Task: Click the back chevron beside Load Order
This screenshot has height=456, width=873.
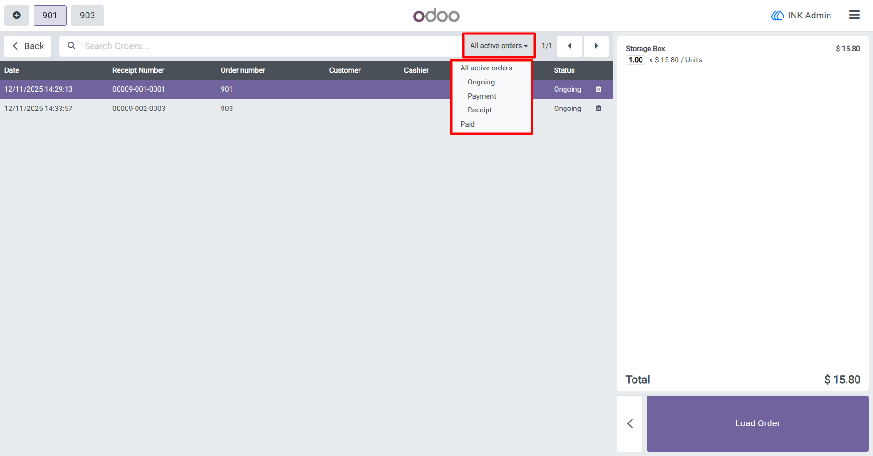Action: [x=630, y=423]
